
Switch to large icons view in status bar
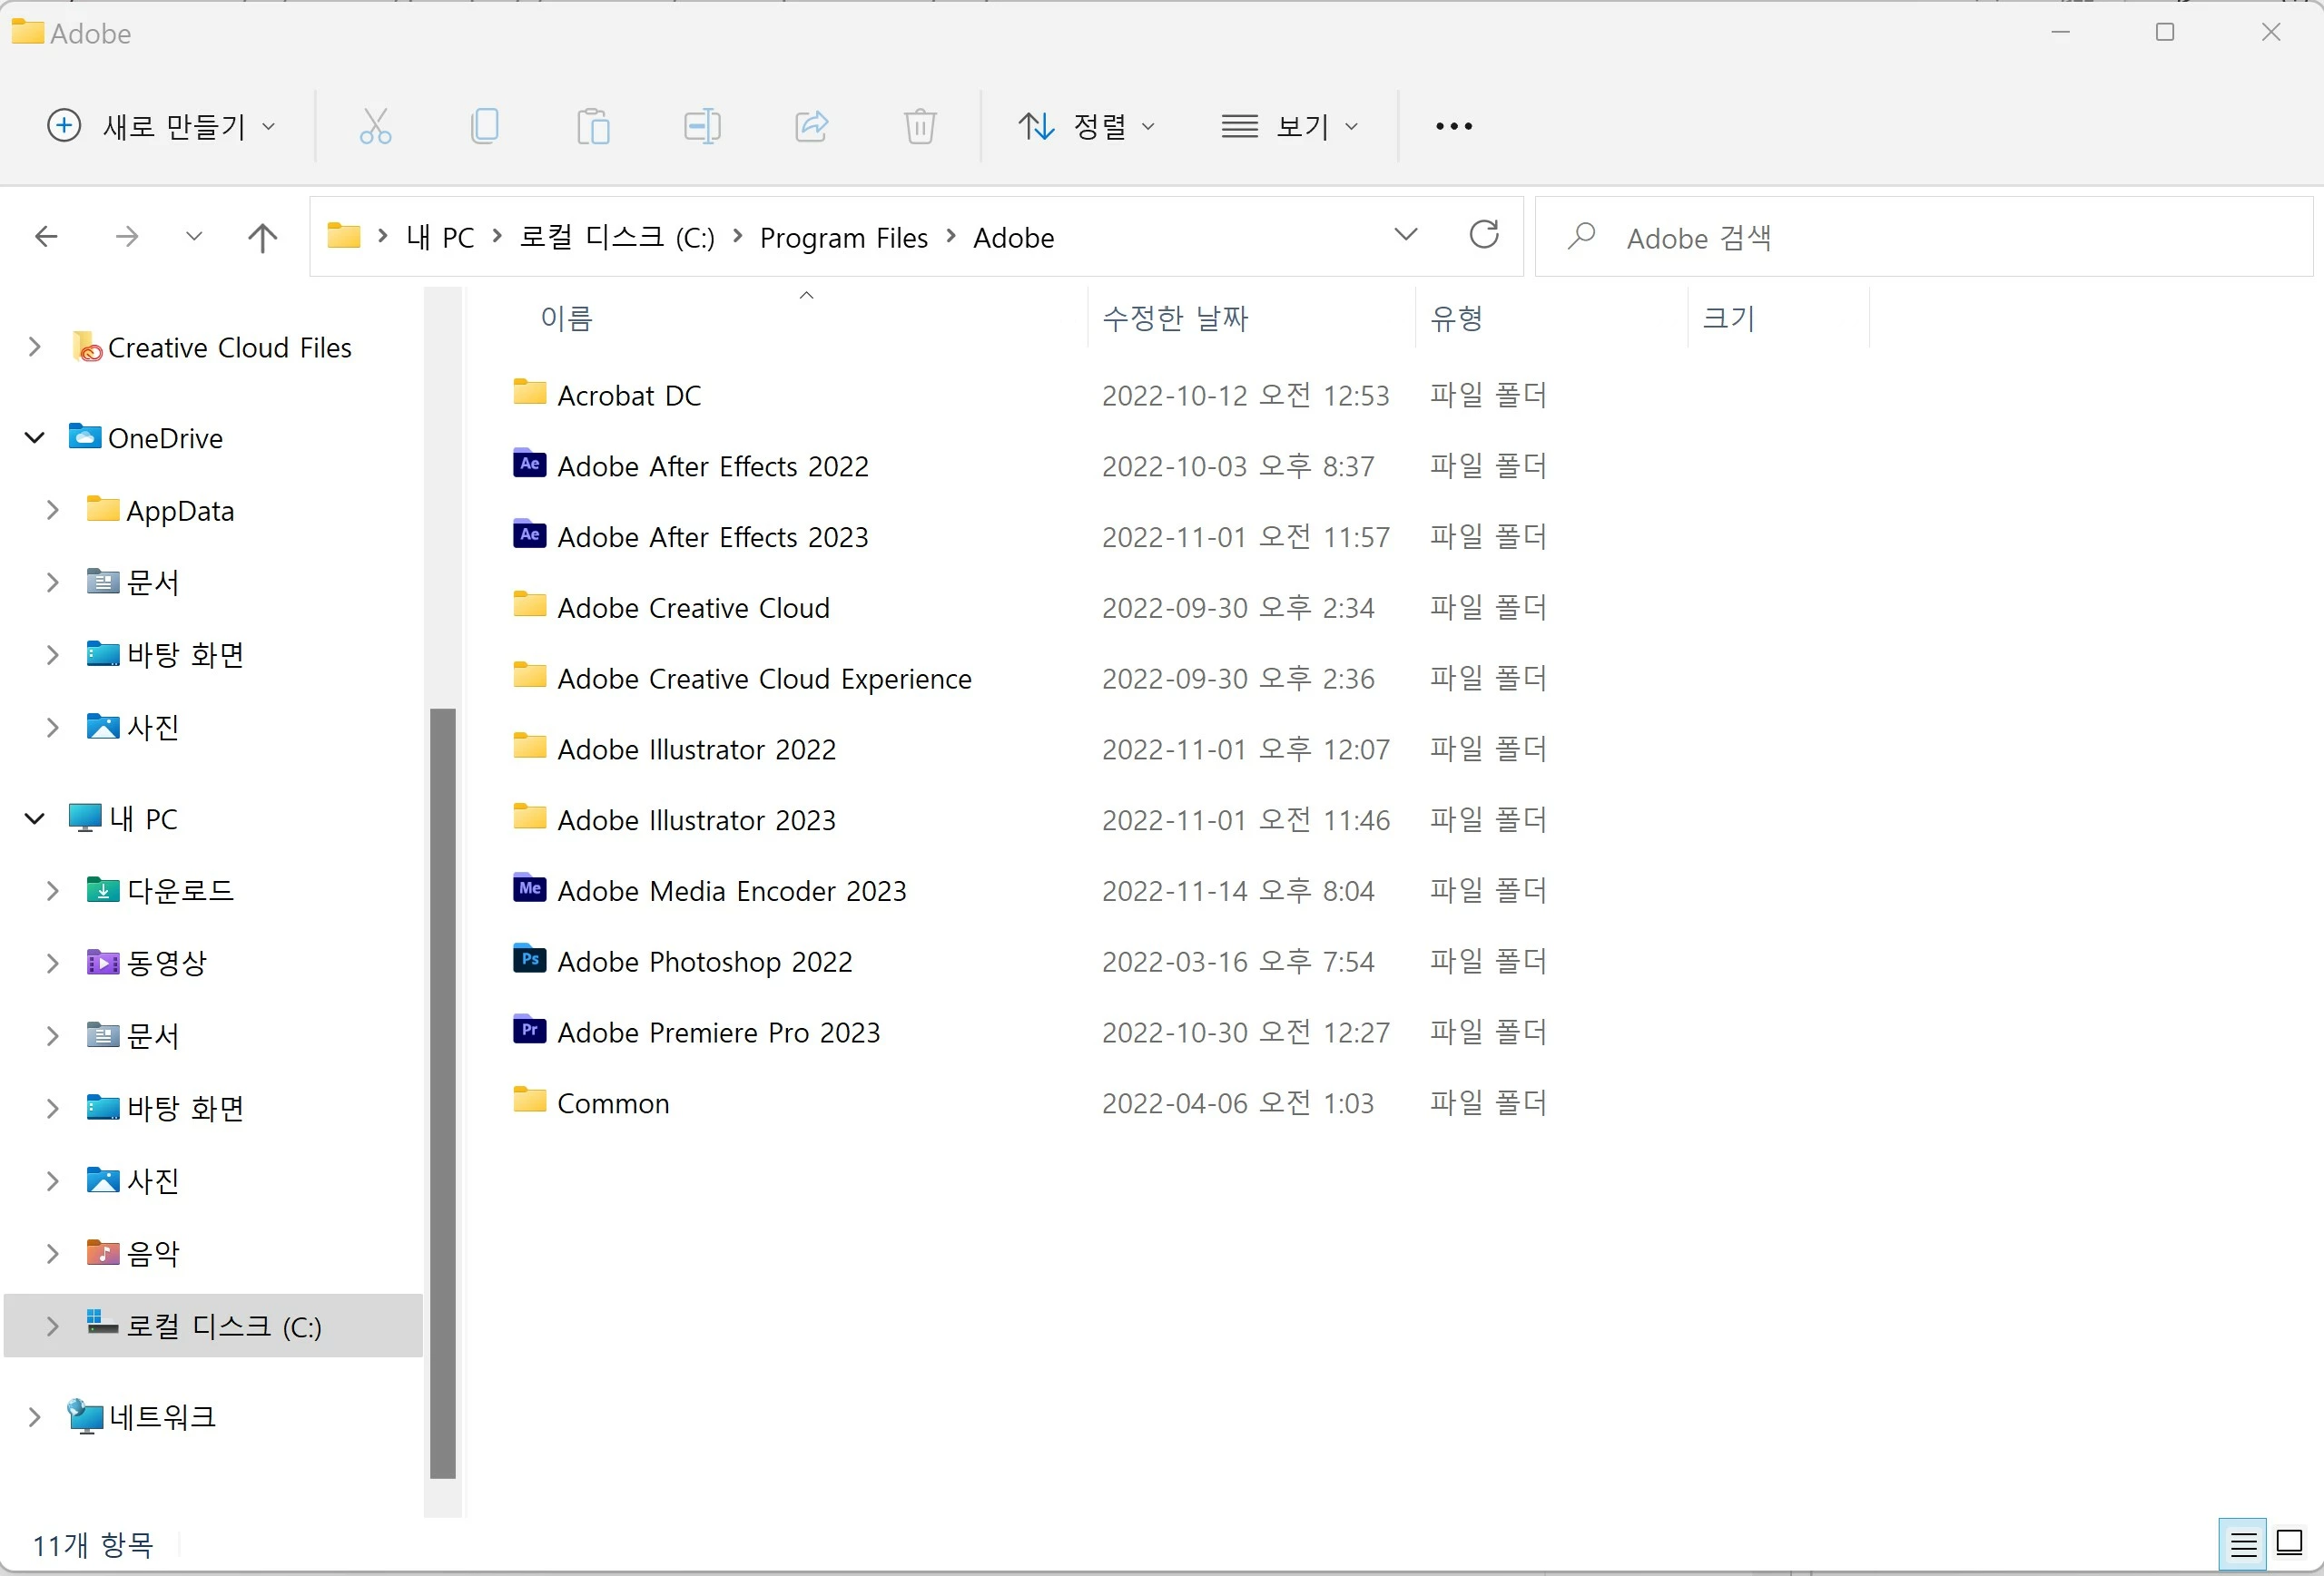[2290, 1544]
